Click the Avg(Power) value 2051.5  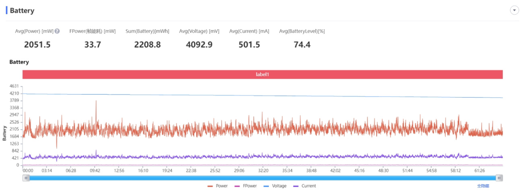click(x=37, y=45)
